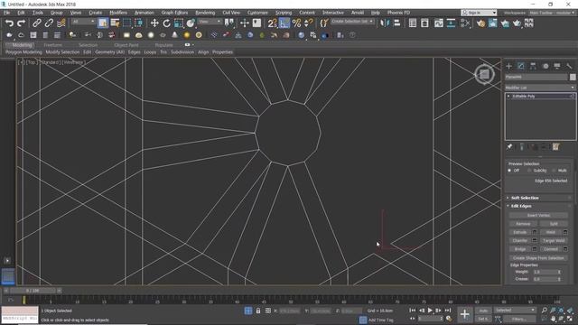Activate the Select and Move tool
578x325 pixels.
point(154,23)
